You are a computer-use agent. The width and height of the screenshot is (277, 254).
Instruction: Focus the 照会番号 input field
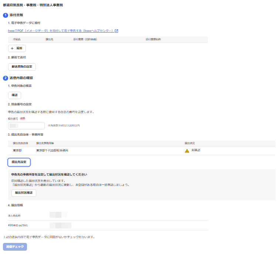point(26,126)
